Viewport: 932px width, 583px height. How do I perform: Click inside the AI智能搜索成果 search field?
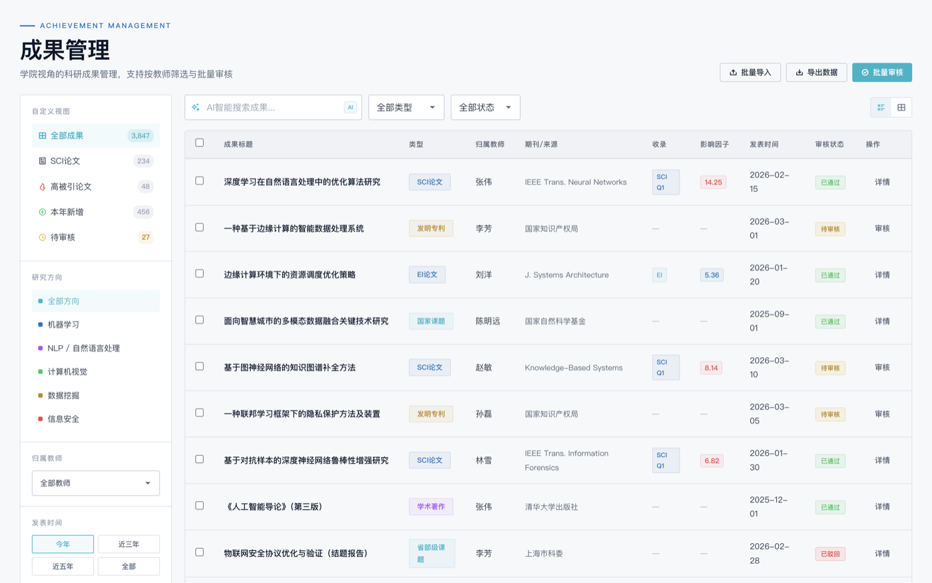click(266, 107)
